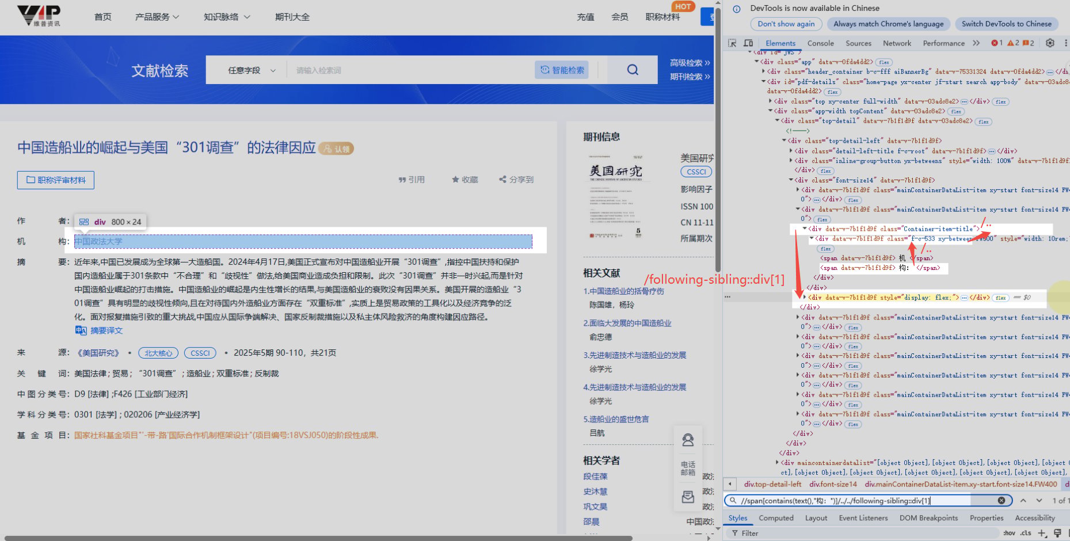
Task: Click the info icon in DevTools language banner
Action: coord(736,9)
